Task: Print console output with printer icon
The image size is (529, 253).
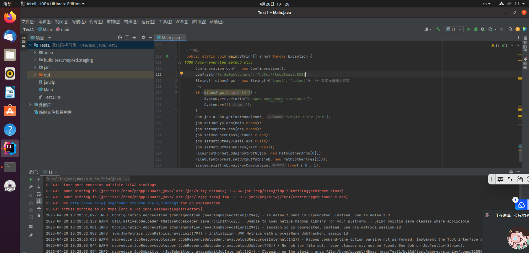Action: point(39,209)
